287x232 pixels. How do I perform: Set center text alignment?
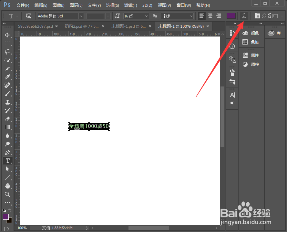[210, 16]
